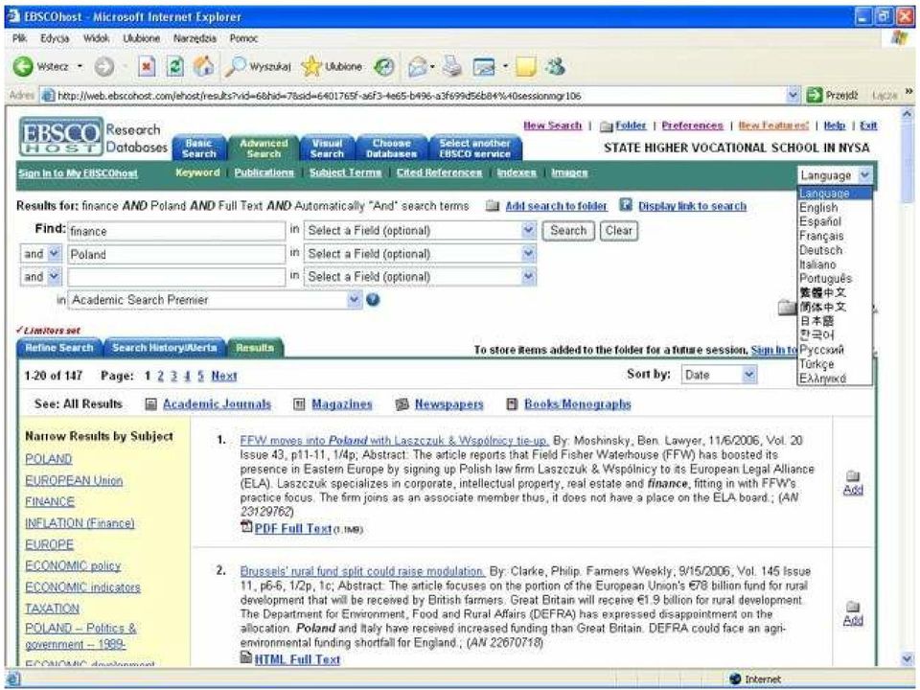920x690 pixels.
Task: Click the Books/Monographs icon
Action: click(512, 404)
